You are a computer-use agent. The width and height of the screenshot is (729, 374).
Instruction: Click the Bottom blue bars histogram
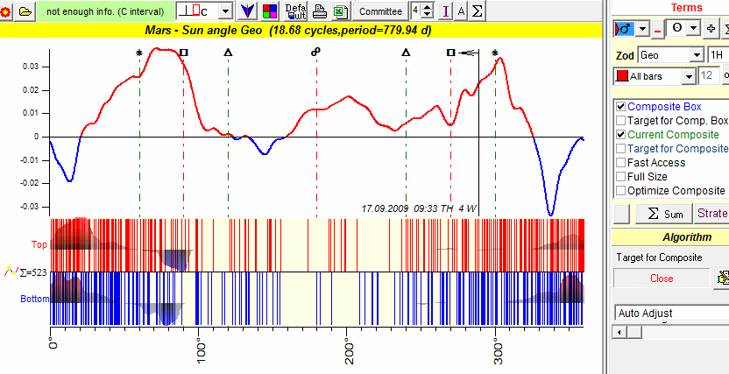(x=316, y=299)
